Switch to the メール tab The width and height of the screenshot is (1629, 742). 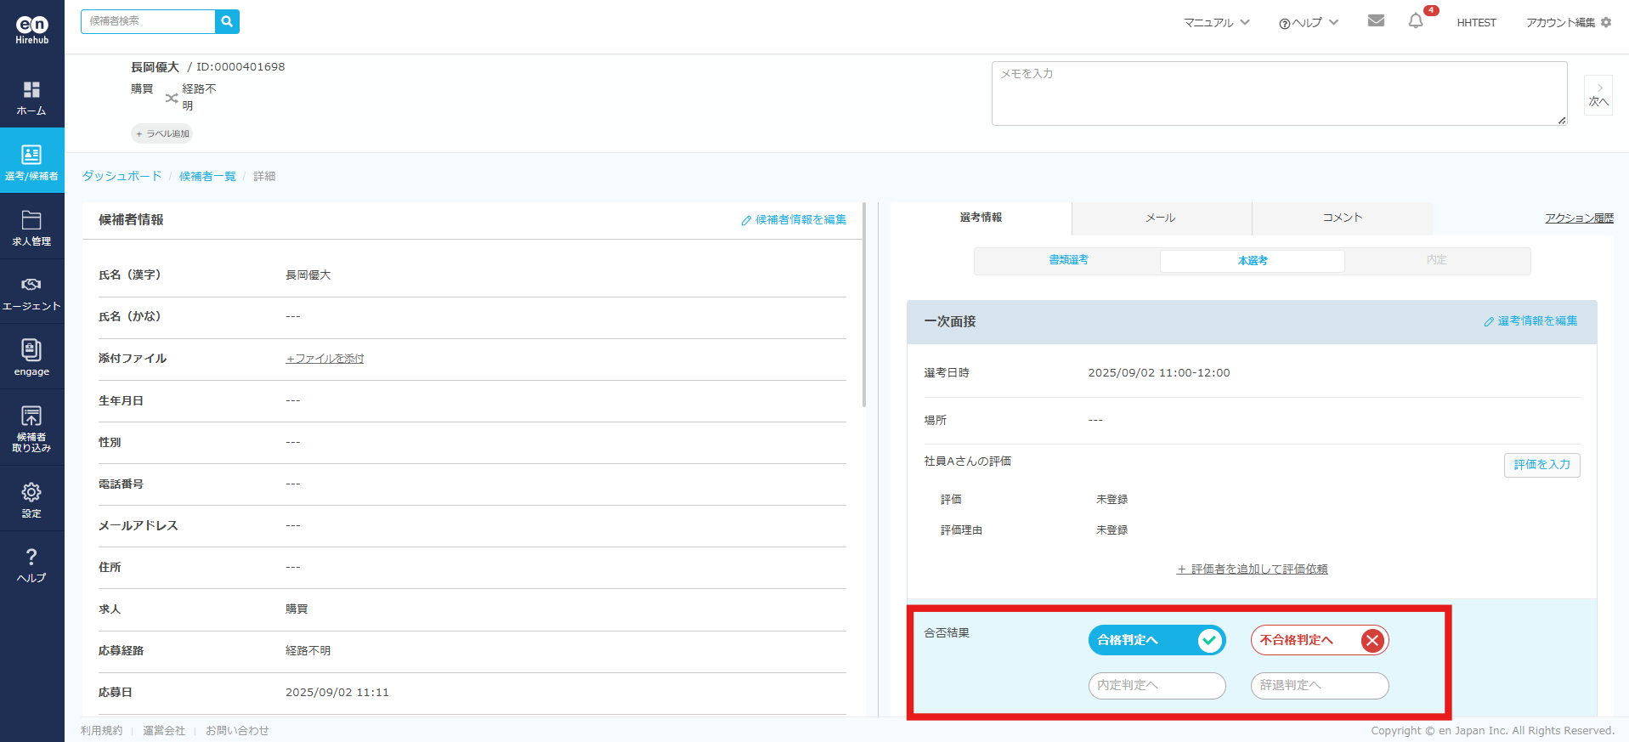click(x=1161, y=218)
